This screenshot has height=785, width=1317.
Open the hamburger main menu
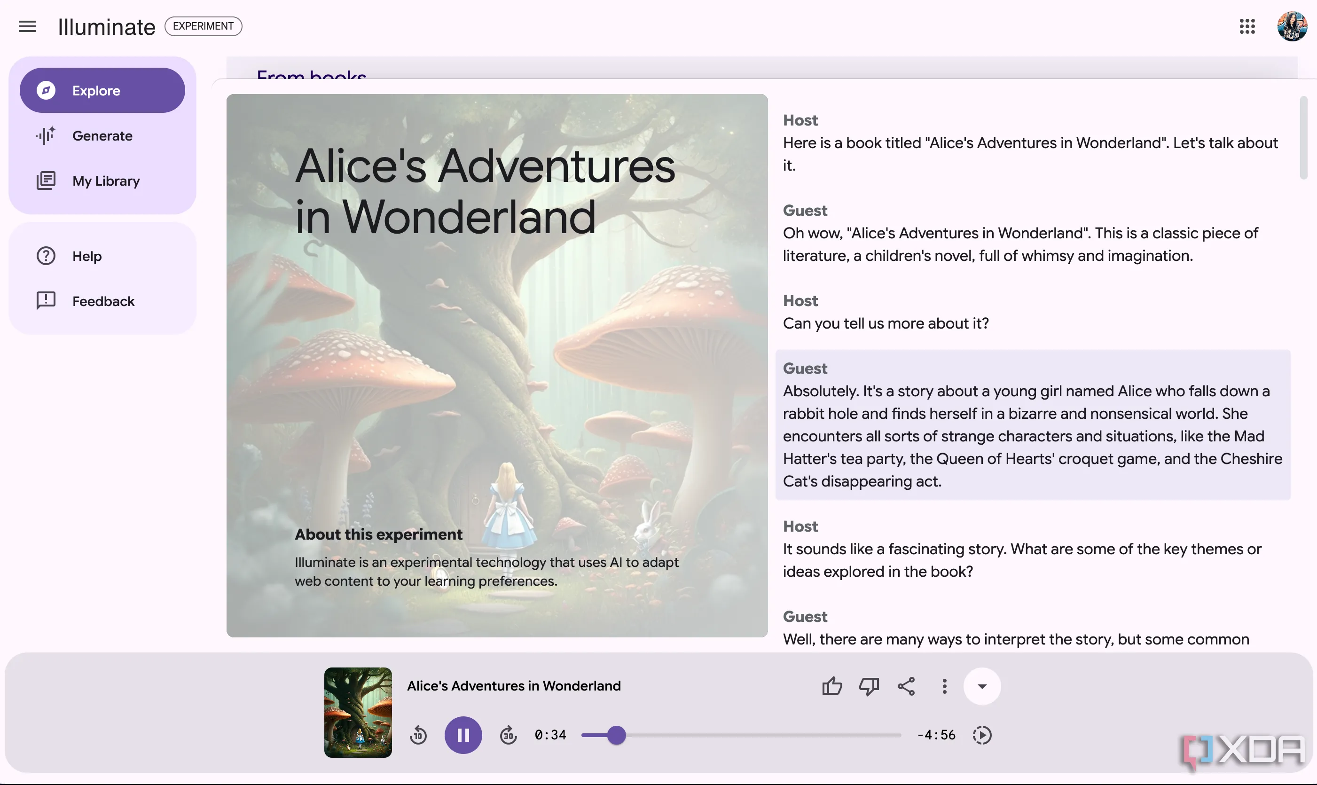tap(27, 26)
